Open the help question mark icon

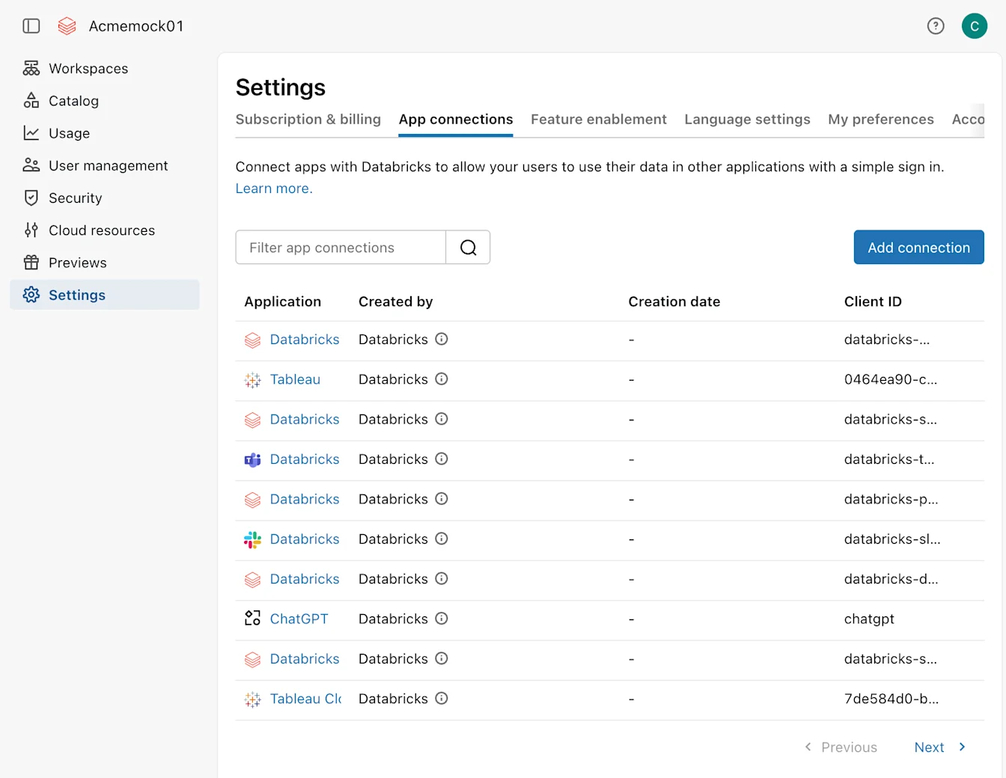(936, 26)
